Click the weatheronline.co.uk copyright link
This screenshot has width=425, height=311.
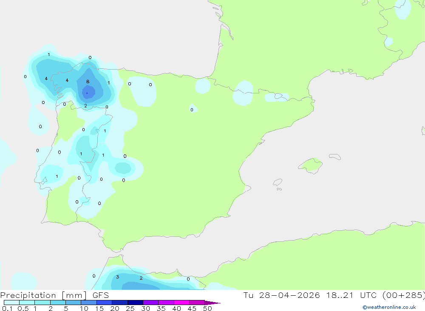(389, 307)
